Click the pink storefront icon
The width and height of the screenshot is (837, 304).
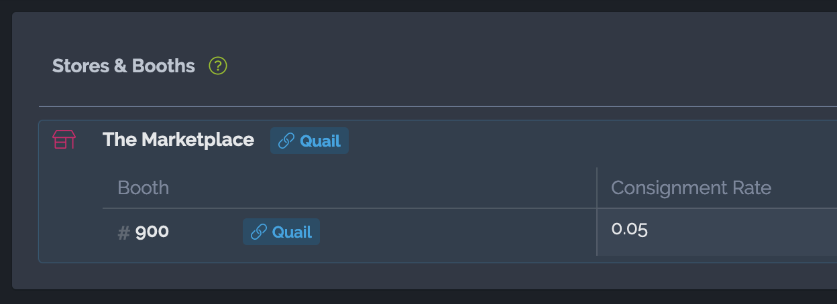point(64,139)
